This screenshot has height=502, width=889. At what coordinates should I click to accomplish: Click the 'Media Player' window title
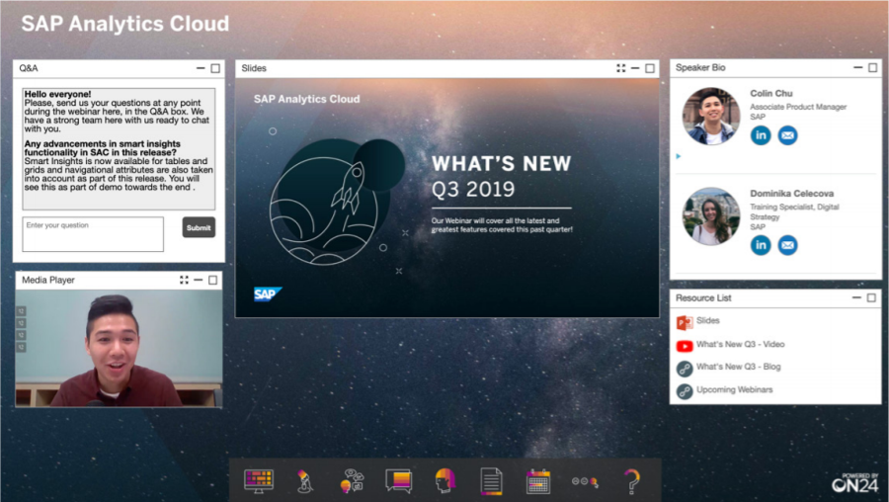[x=48, y=280]
